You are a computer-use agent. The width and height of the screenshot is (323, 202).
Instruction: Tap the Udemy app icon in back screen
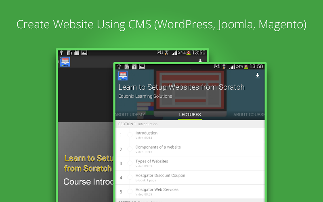65,62
